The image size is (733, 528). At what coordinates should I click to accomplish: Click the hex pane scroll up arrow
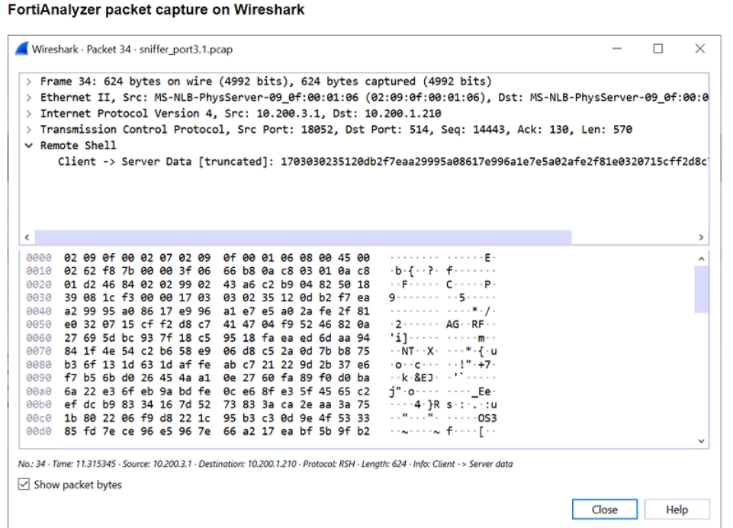tap(701, 259)
